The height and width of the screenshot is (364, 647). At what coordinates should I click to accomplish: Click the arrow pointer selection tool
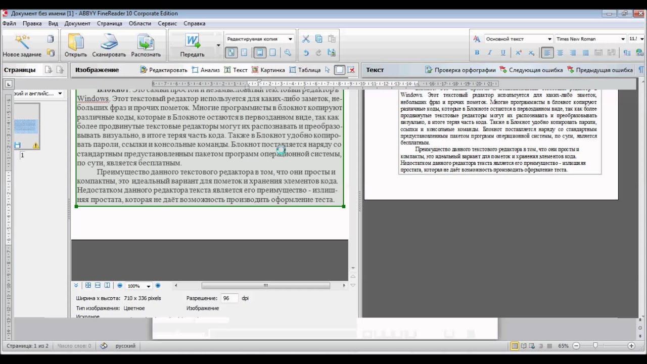[328, 70]
